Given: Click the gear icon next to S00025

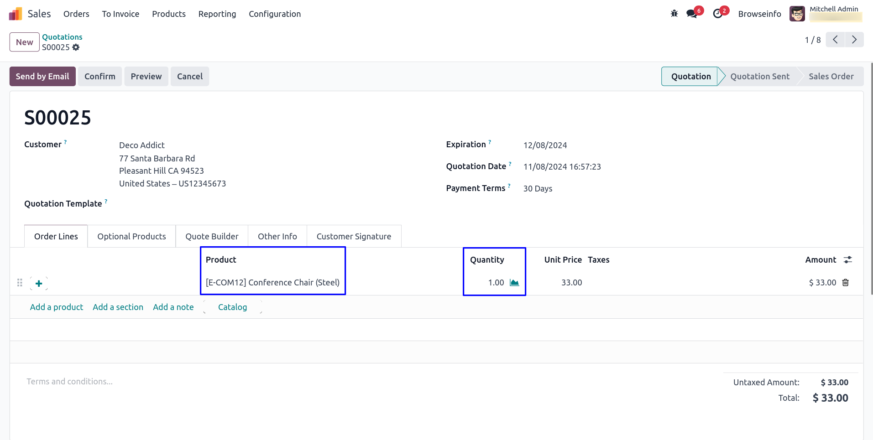Looking at the screenshot, I should tap(76, 47).
